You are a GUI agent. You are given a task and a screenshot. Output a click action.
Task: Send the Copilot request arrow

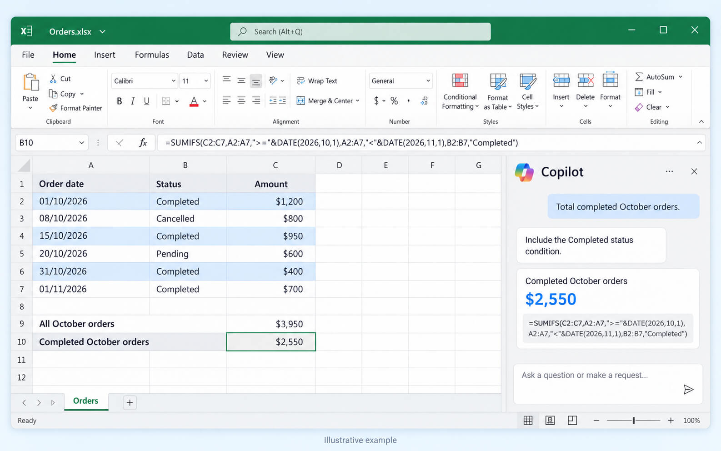(x=688, y=389)
